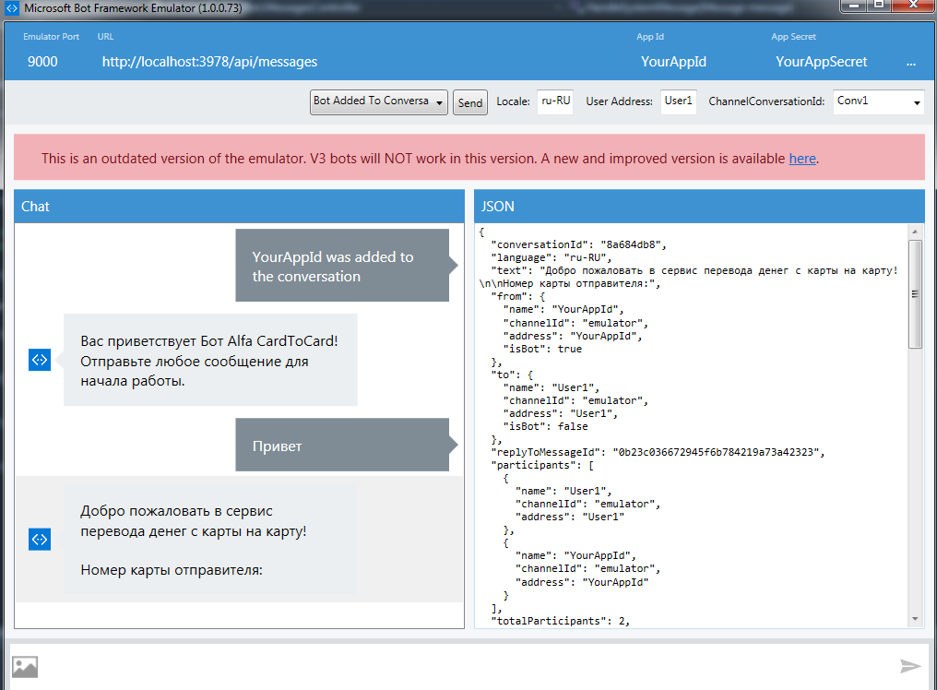Open the ChannelConversationId Conv1 dropdown
The width and height of the screenshot is (937, 690).
tap(878, 101)
